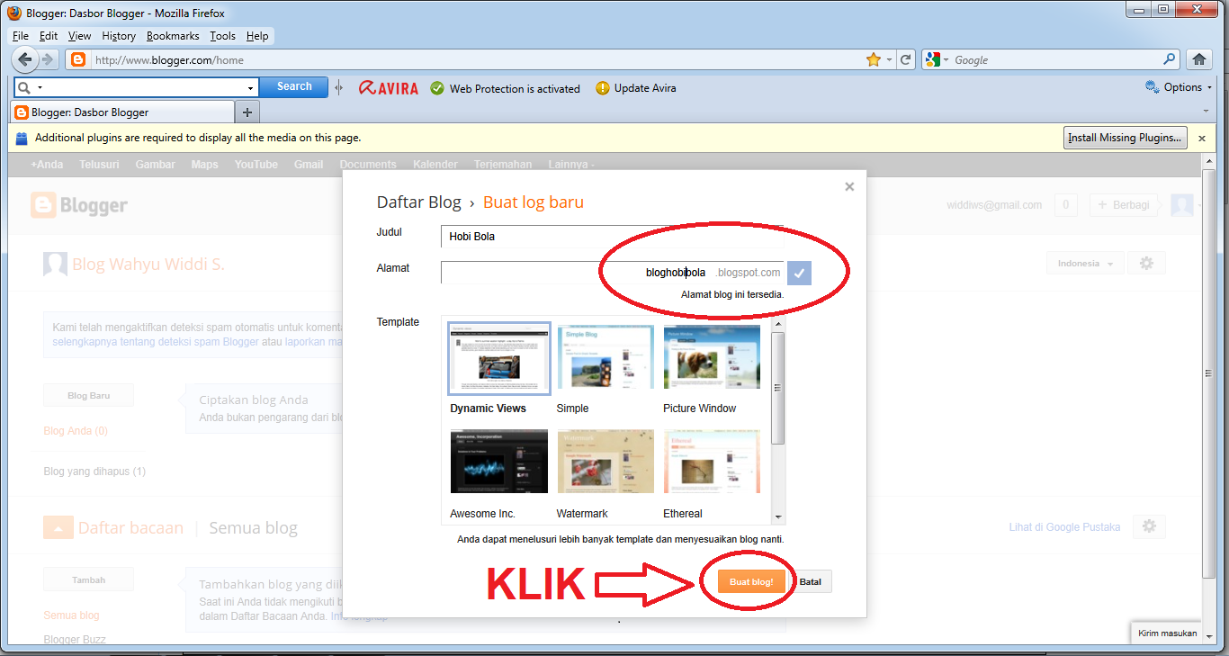Open the History menu
1229x656 pixels.
click(x=119, y=36)
